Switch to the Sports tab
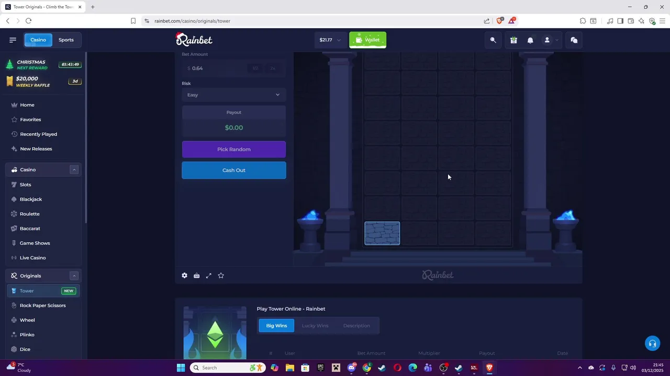670x376 pixels. [x=66, y=40]
